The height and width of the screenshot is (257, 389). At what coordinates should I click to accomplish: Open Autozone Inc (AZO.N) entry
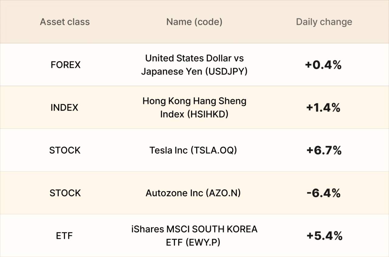coord(193,193)
